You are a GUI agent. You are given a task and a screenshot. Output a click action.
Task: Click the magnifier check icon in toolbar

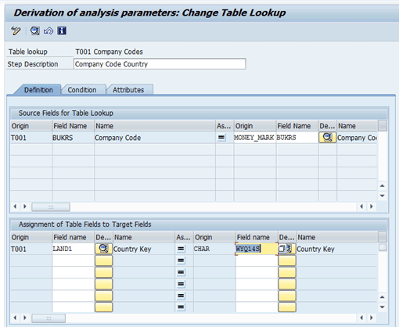pos(35,31)
